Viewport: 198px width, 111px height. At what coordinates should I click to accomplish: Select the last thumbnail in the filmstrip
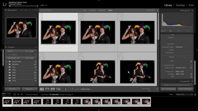tap(146, 102)
